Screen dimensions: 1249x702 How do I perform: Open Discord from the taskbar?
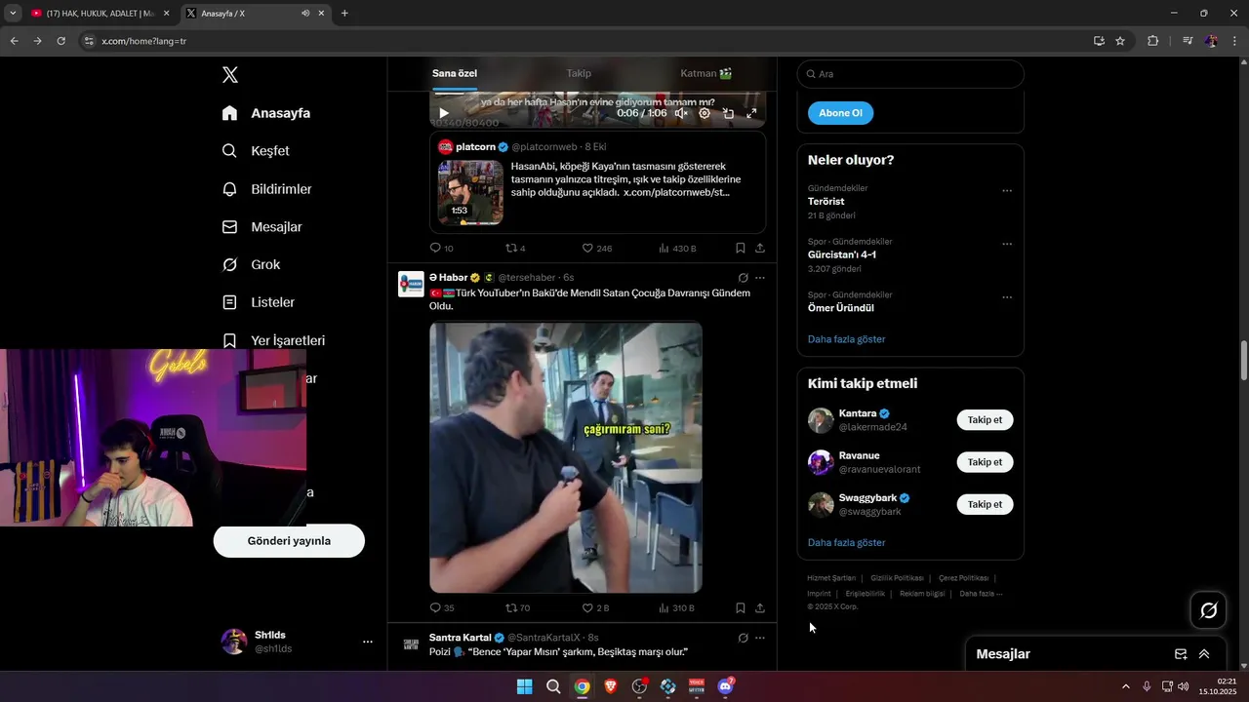coord(725,686)
